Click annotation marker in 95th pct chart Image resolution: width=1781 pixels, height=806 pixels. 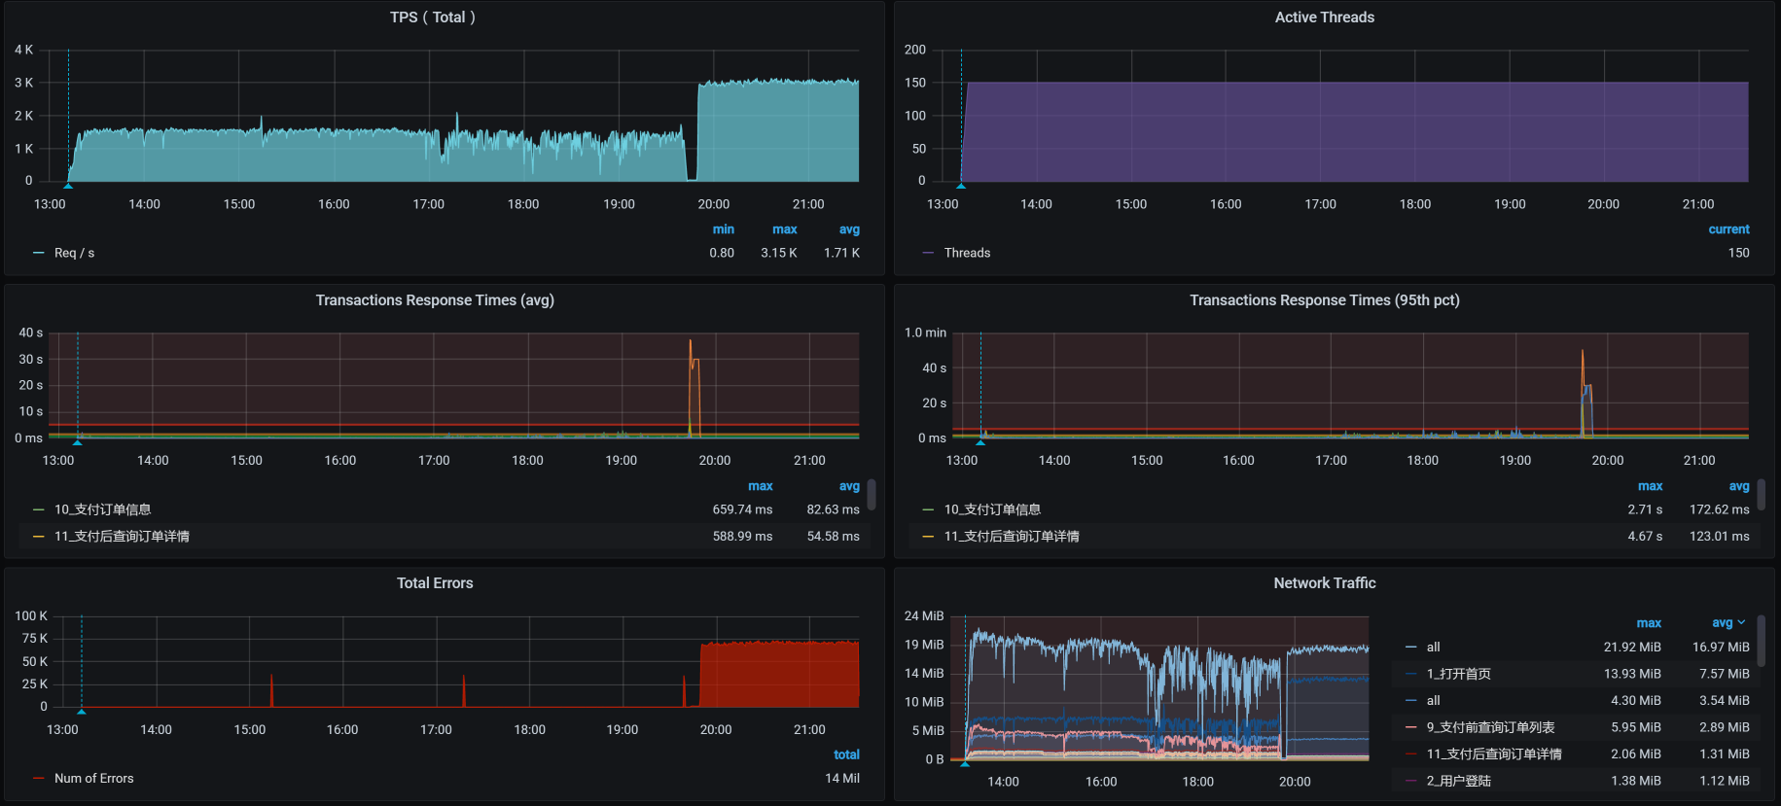coord(980,441)
